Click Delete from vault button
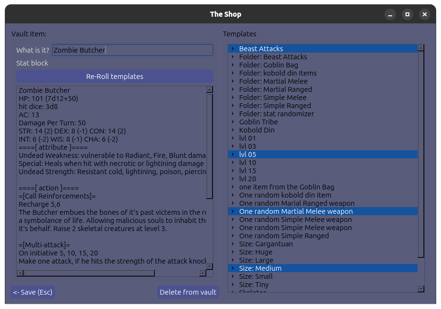The image size is (441, 309). pyautogui.click(x=188, y=292)
